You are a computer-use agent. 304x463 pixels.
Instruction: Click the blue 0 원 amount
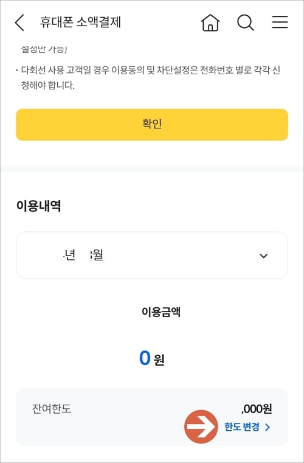(152, 358)
